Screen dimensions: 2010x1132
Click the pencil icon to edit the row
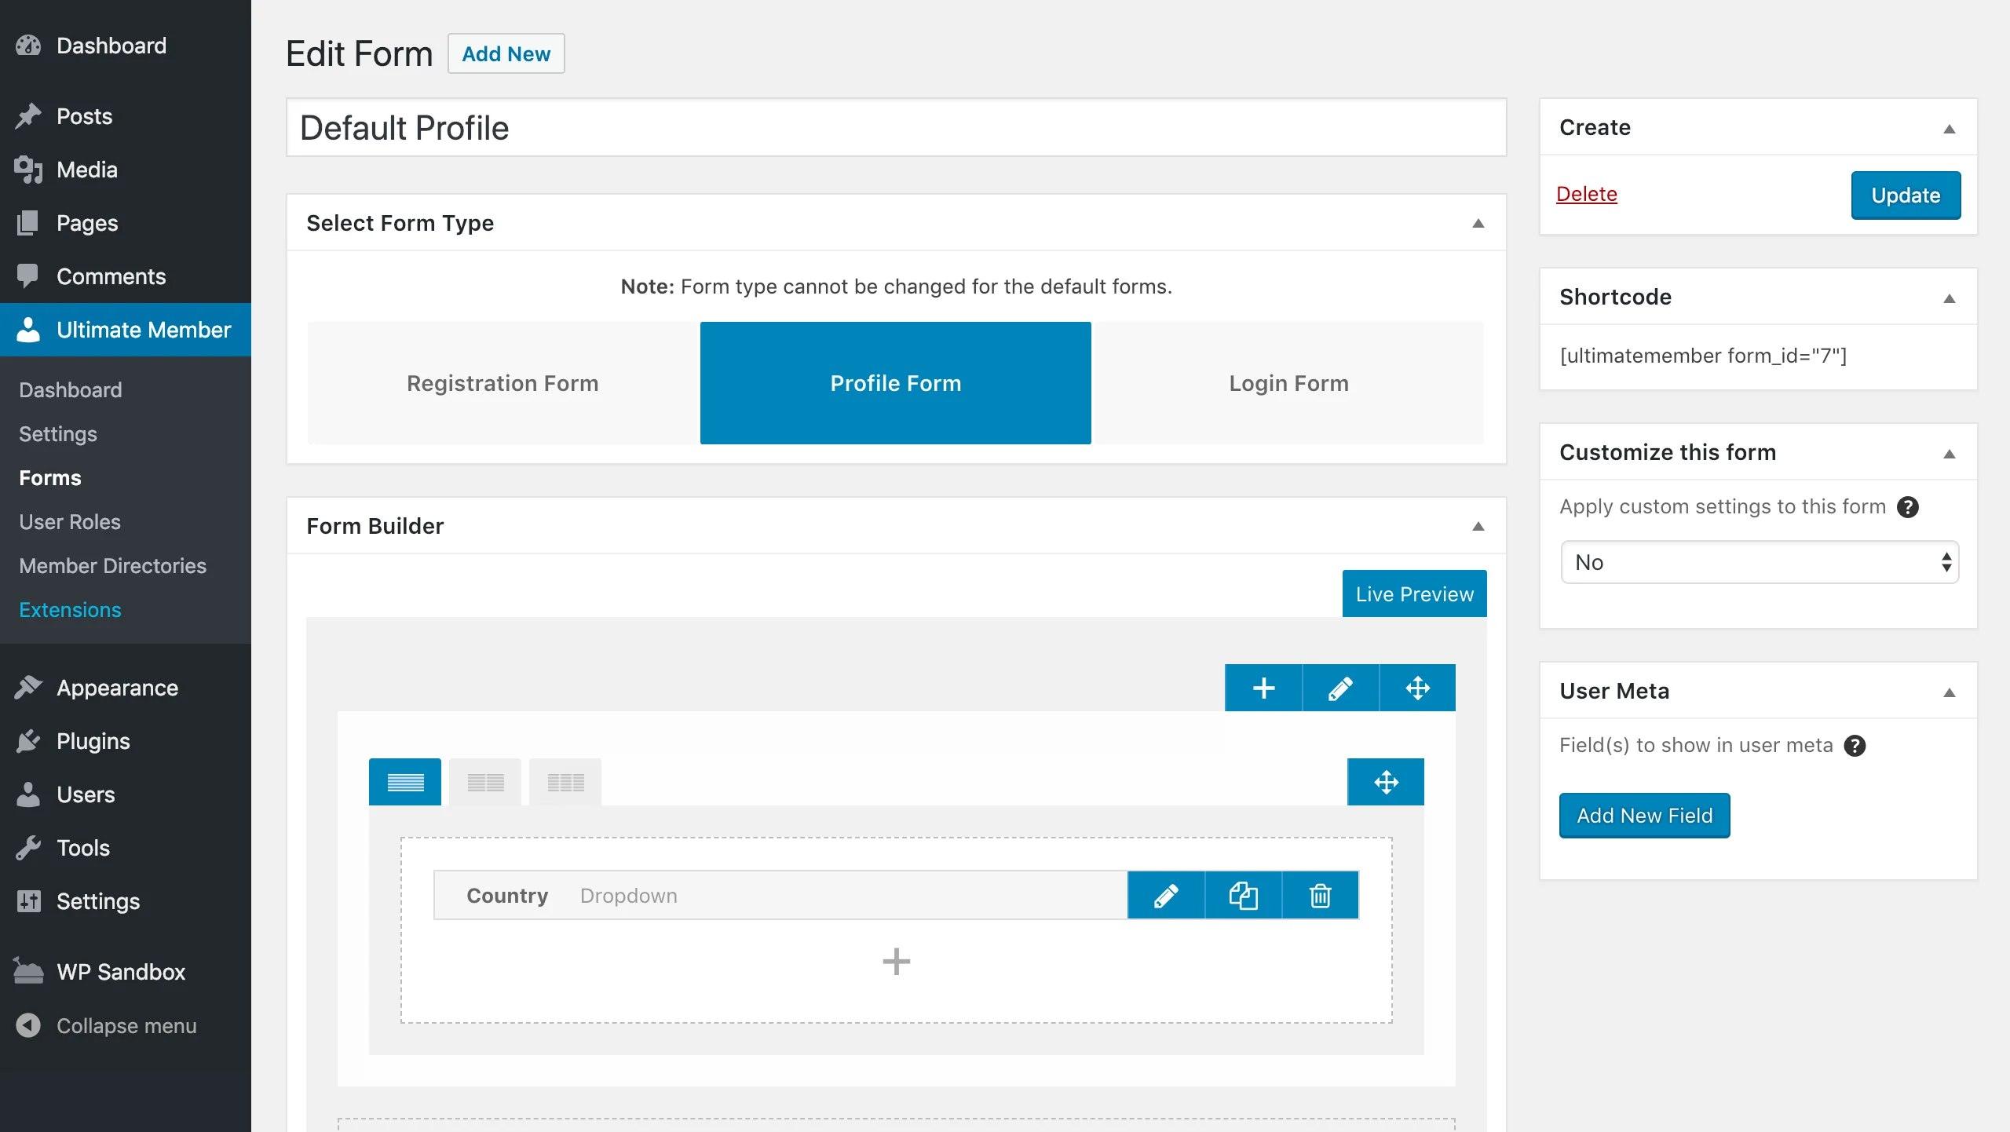point(1340,687)
